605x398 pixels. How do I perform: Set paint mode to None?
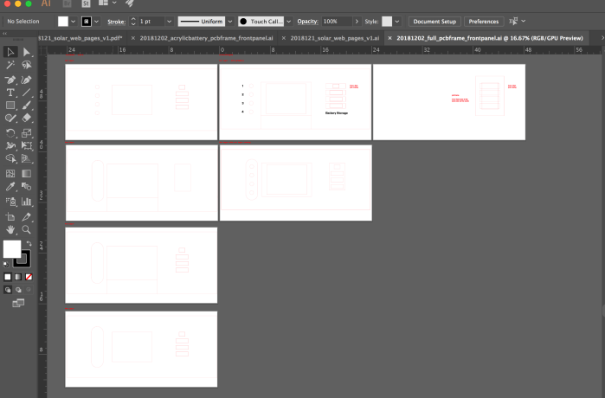tap(29, 277)
